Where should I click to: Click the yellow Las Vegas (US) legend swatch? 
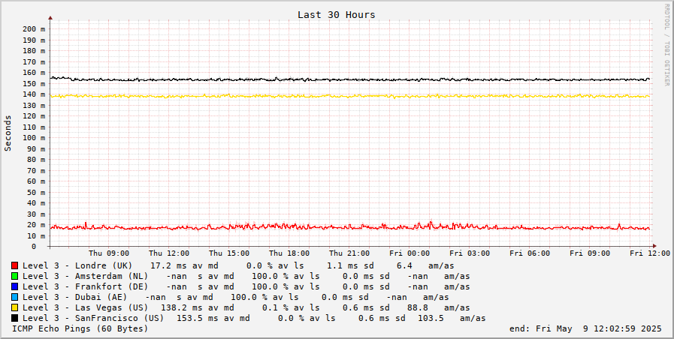click(14, 307)
